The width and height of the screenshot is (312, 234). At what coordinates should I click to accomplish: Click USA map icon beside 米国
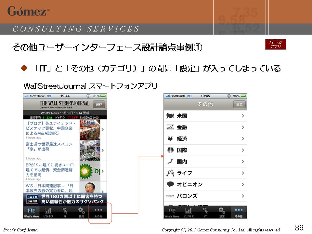[170, 116]
